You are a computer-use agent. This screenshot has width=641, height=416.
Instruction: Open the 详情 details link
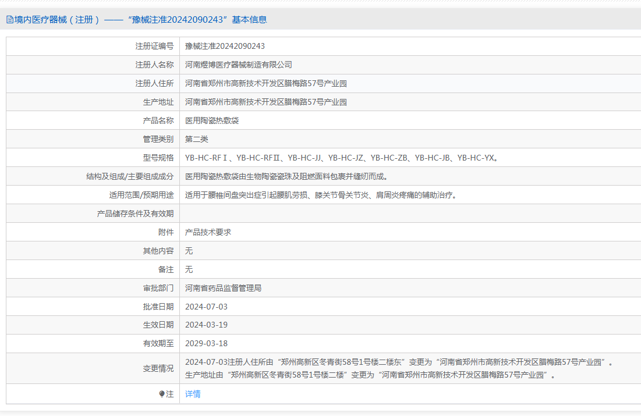pos(193,394)
